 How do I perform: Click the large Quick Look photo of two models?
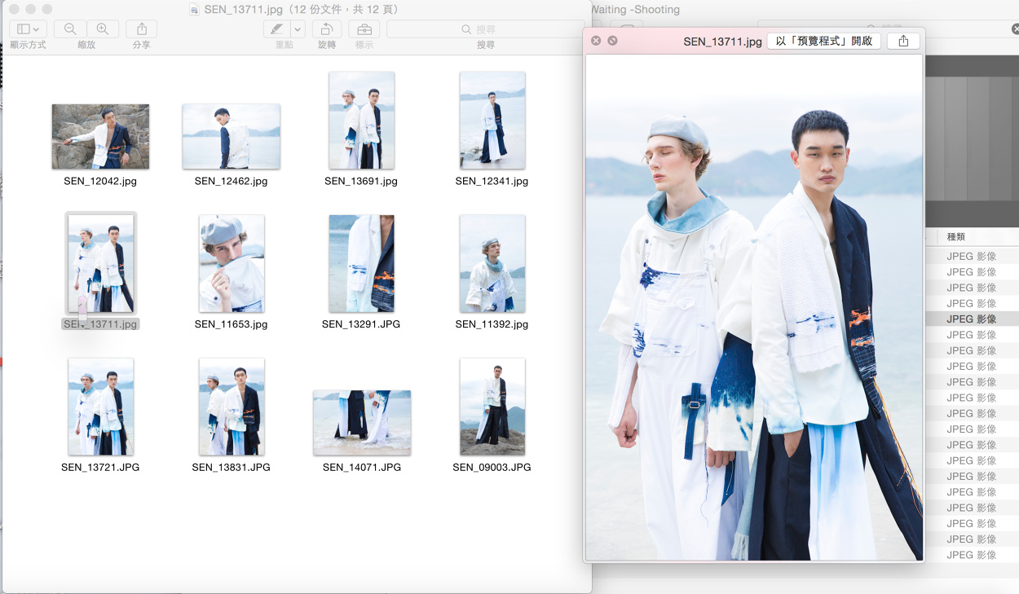pyautogui.click(x=754, y=308)
